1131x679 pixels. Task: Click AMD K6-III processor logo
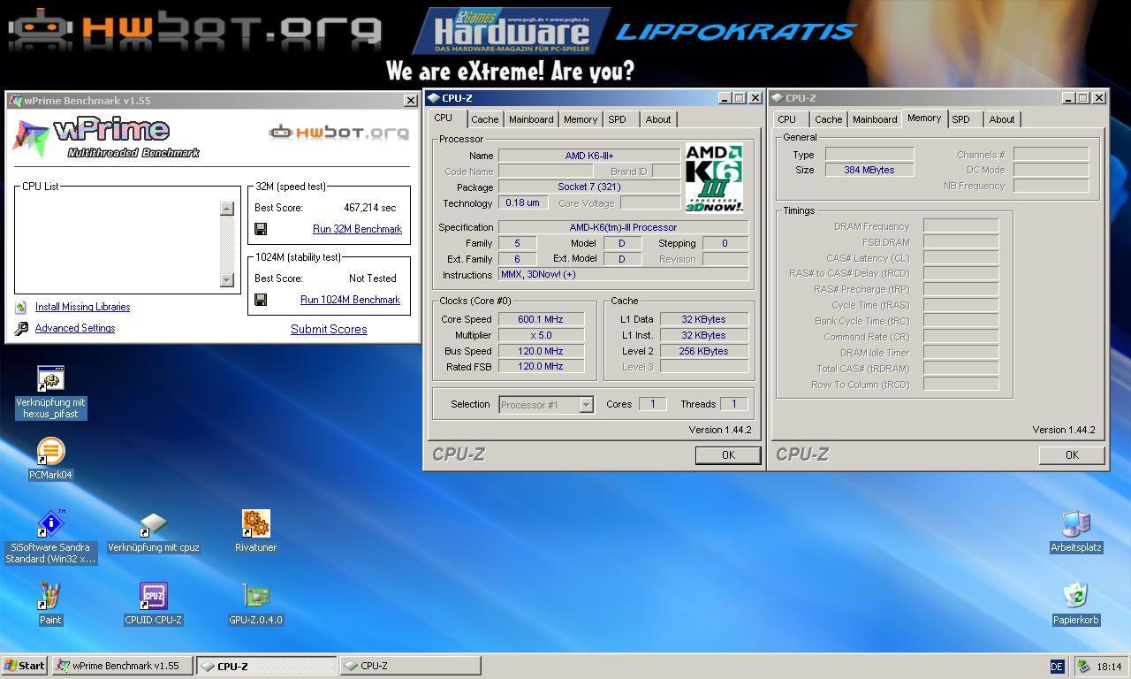point(714,179)
